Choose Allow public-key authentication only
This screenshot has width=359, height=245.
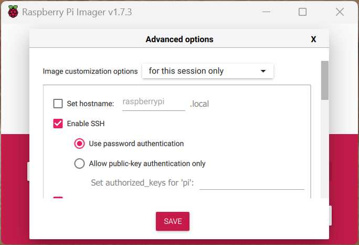[79, 164]
